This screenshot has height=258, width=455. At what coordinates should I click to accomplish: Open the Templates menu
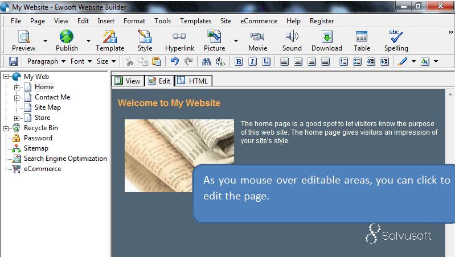click(195, 21)
